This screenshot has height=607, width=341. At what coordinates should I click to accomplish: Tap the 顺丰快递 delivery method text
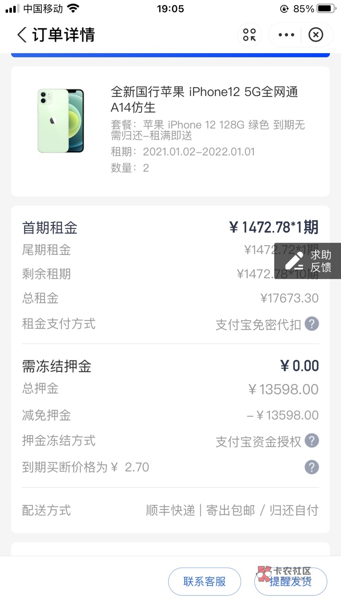[x=170, y=510]
